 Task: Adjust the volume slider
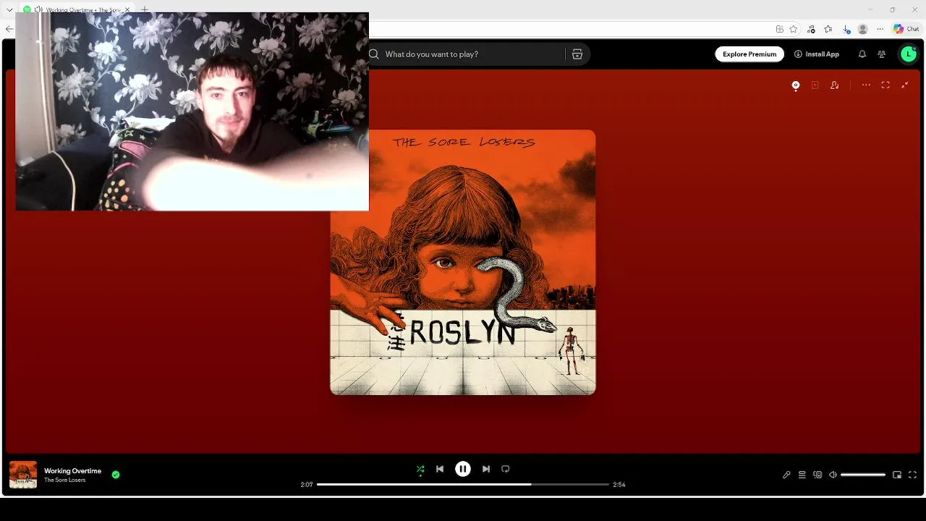click(x=863, y=475)
